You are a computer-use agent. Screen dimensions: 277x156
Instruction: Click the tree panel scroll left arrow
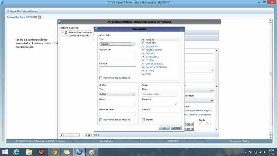pyautogui.click(x=62, y=135)
